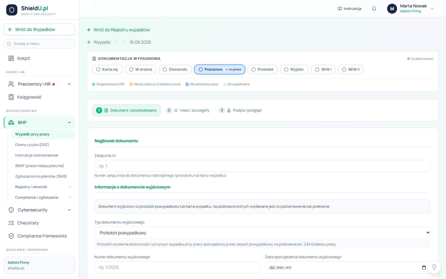
Task: Open Instrukcje stanowiskowe item
Action: pyautogui.click(x=43, y=155)
